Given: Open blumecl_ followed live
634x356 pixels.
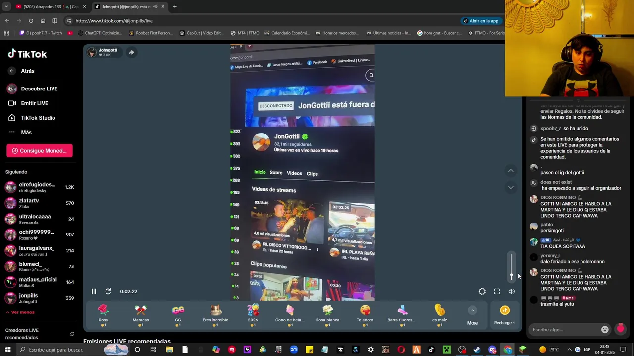Looking at the screenshot, I should pos(40,267).
